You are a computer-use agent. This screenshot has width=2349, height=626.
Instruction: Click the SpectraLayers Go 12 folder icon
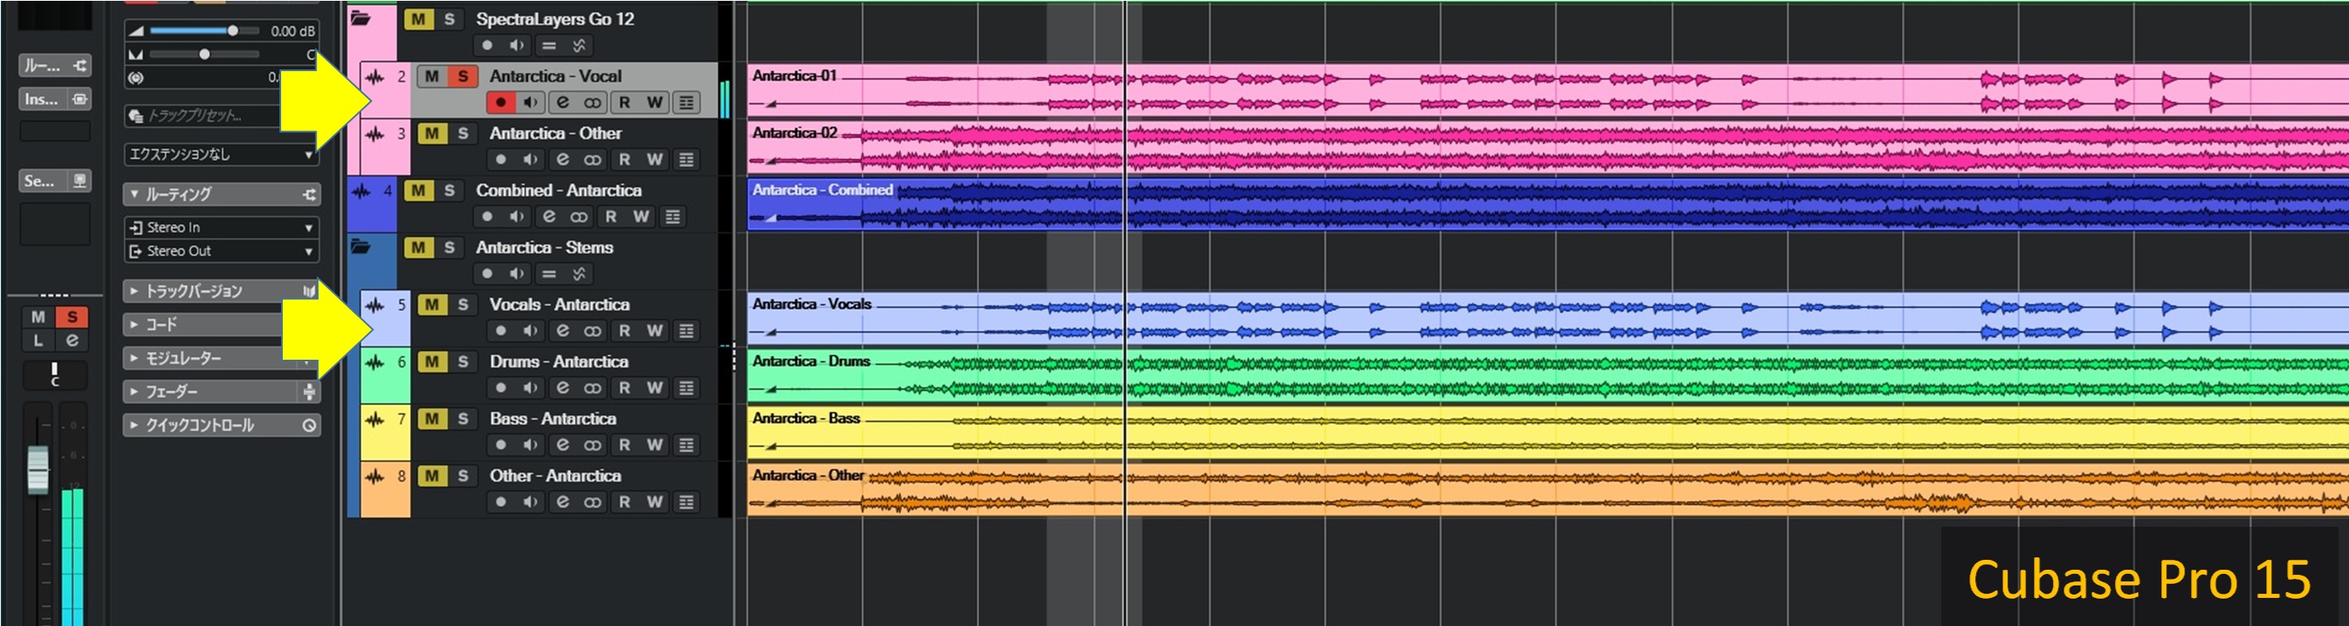click(361, 18)
